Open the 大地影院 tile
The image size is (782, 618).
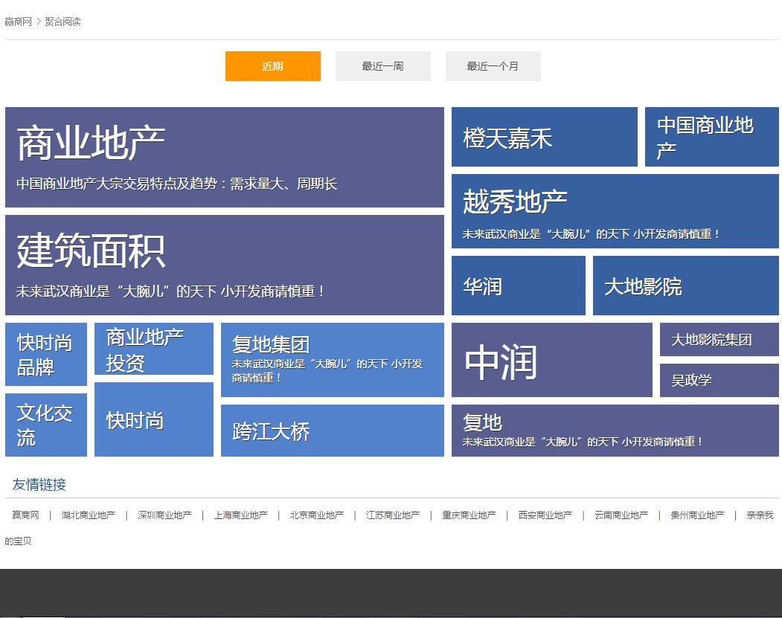[686, 286]
